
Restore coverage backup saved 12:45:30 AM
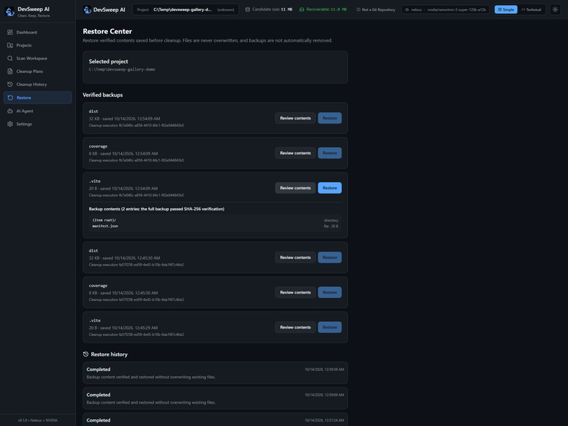[329, 292]
